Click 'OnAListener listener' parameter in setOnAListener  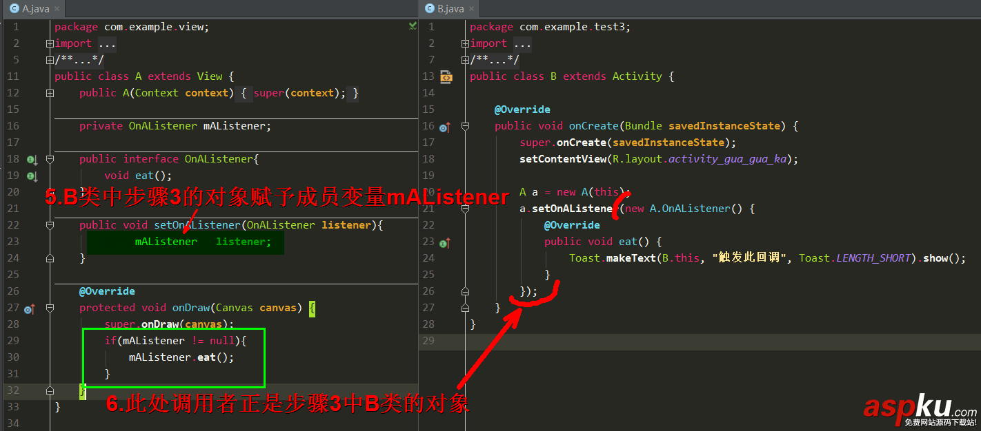pyautogui.click(x=308, y=225)
